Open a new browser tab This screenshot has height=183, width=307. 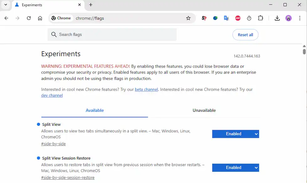(x=91, y=5)
